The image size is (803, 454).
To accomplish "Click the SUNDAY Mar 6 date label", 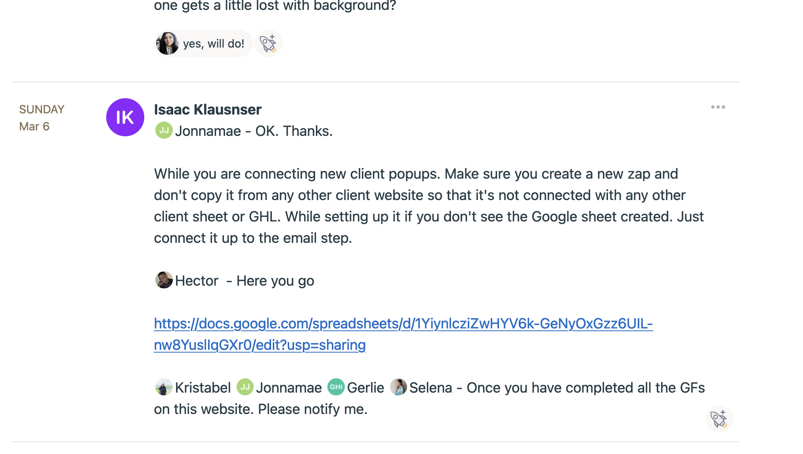I will [x=42, y=118].
